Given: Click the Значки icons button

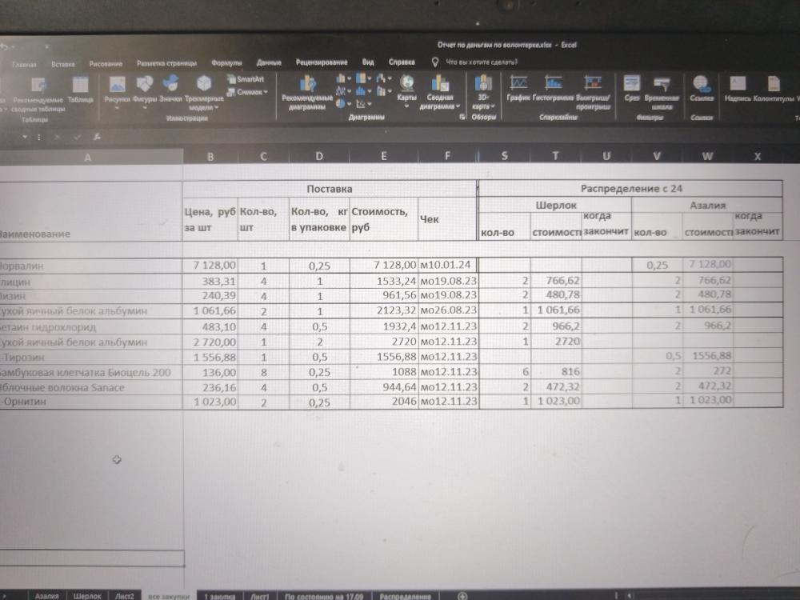Looking at the screenshot, I should coord(170,88).
